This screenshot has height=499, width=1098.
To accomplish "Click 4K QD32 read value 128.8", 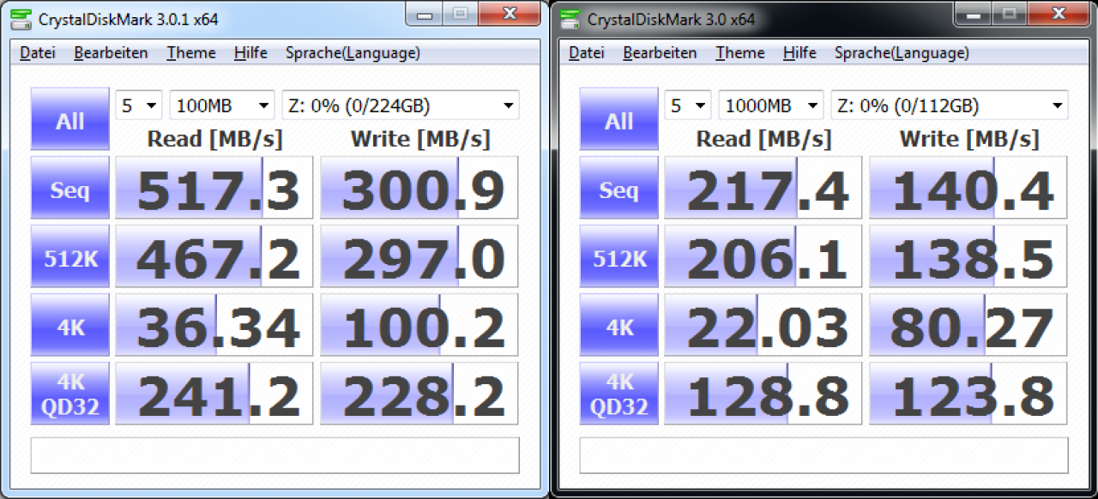I will [763, 394].
